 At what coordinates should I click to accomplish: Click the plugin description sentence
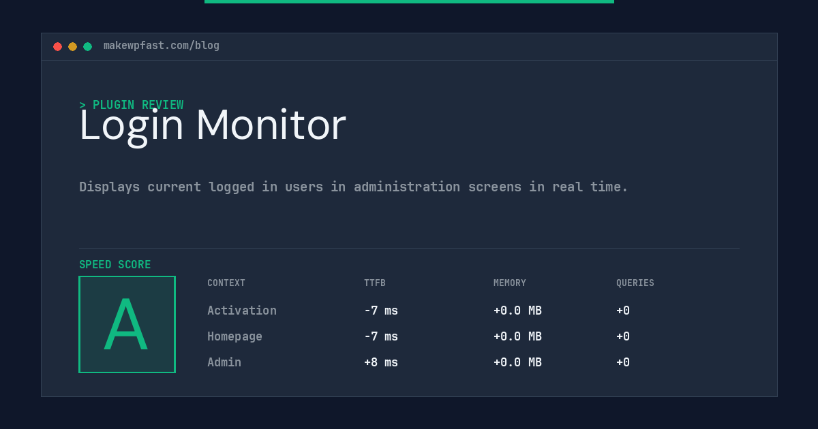point(354,187)
